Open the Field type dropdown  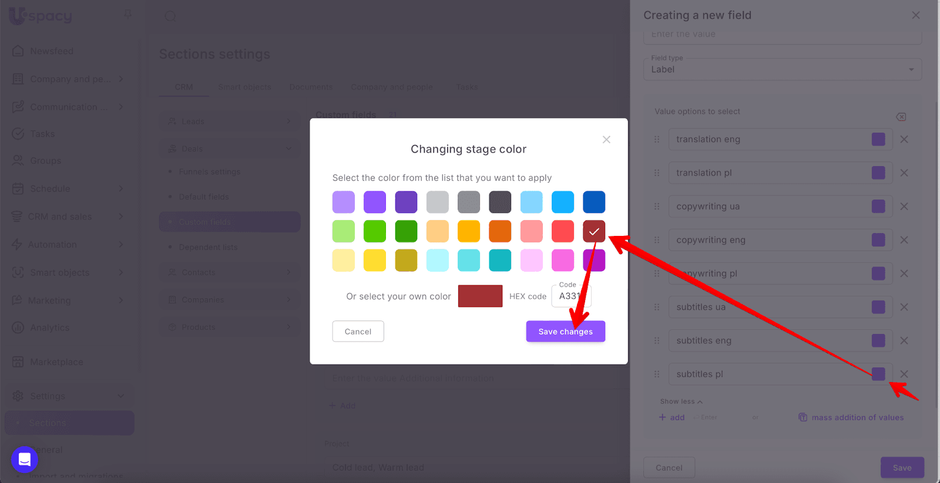click(782, 69)
